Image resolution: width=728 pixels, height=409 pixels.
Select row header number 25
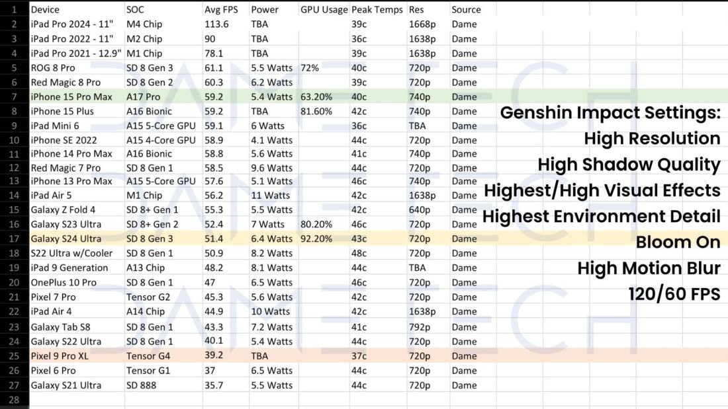(x=15, y=355)
